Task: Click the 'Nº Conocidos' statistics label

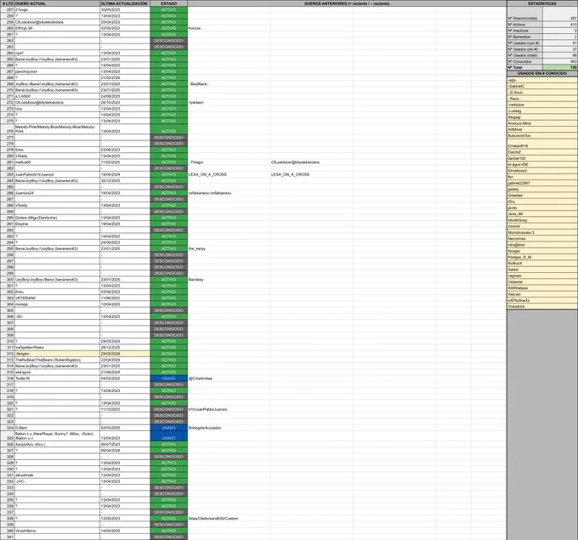Action: point(525,61)
